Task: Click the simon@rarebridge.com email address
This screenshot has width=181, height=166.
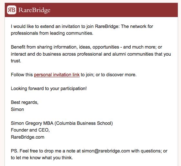Action: tap(106, 151)
